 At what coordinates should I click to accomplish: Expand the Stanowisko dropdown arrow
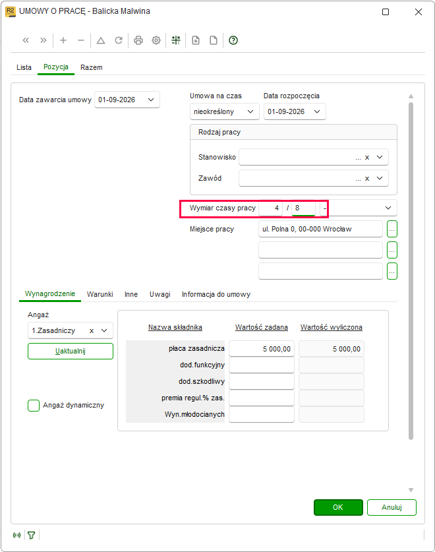tap(380, 158)
